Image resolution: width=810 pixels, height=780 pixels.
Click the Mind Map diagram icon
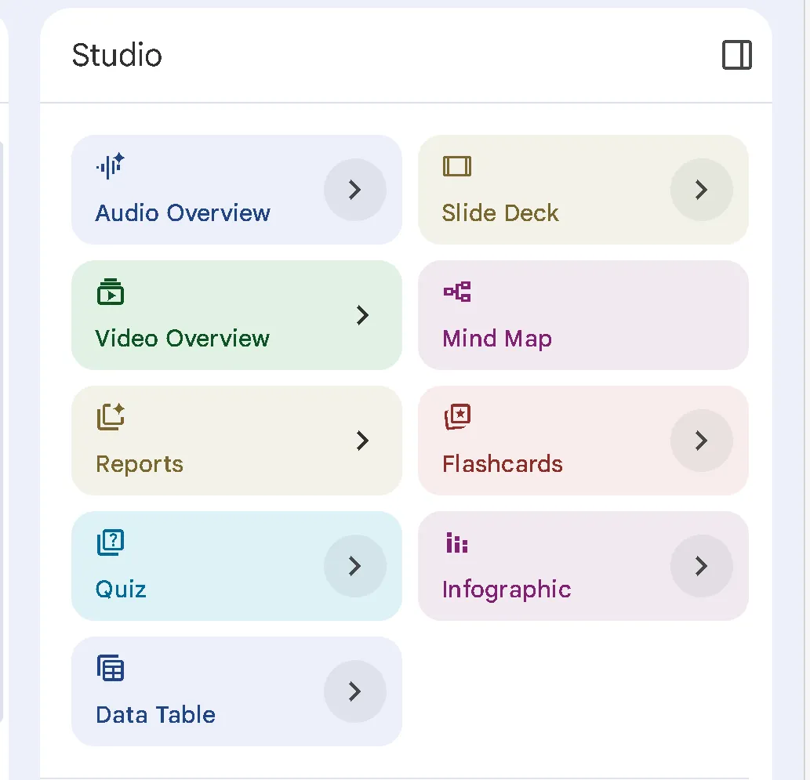[x=457, y=292]
